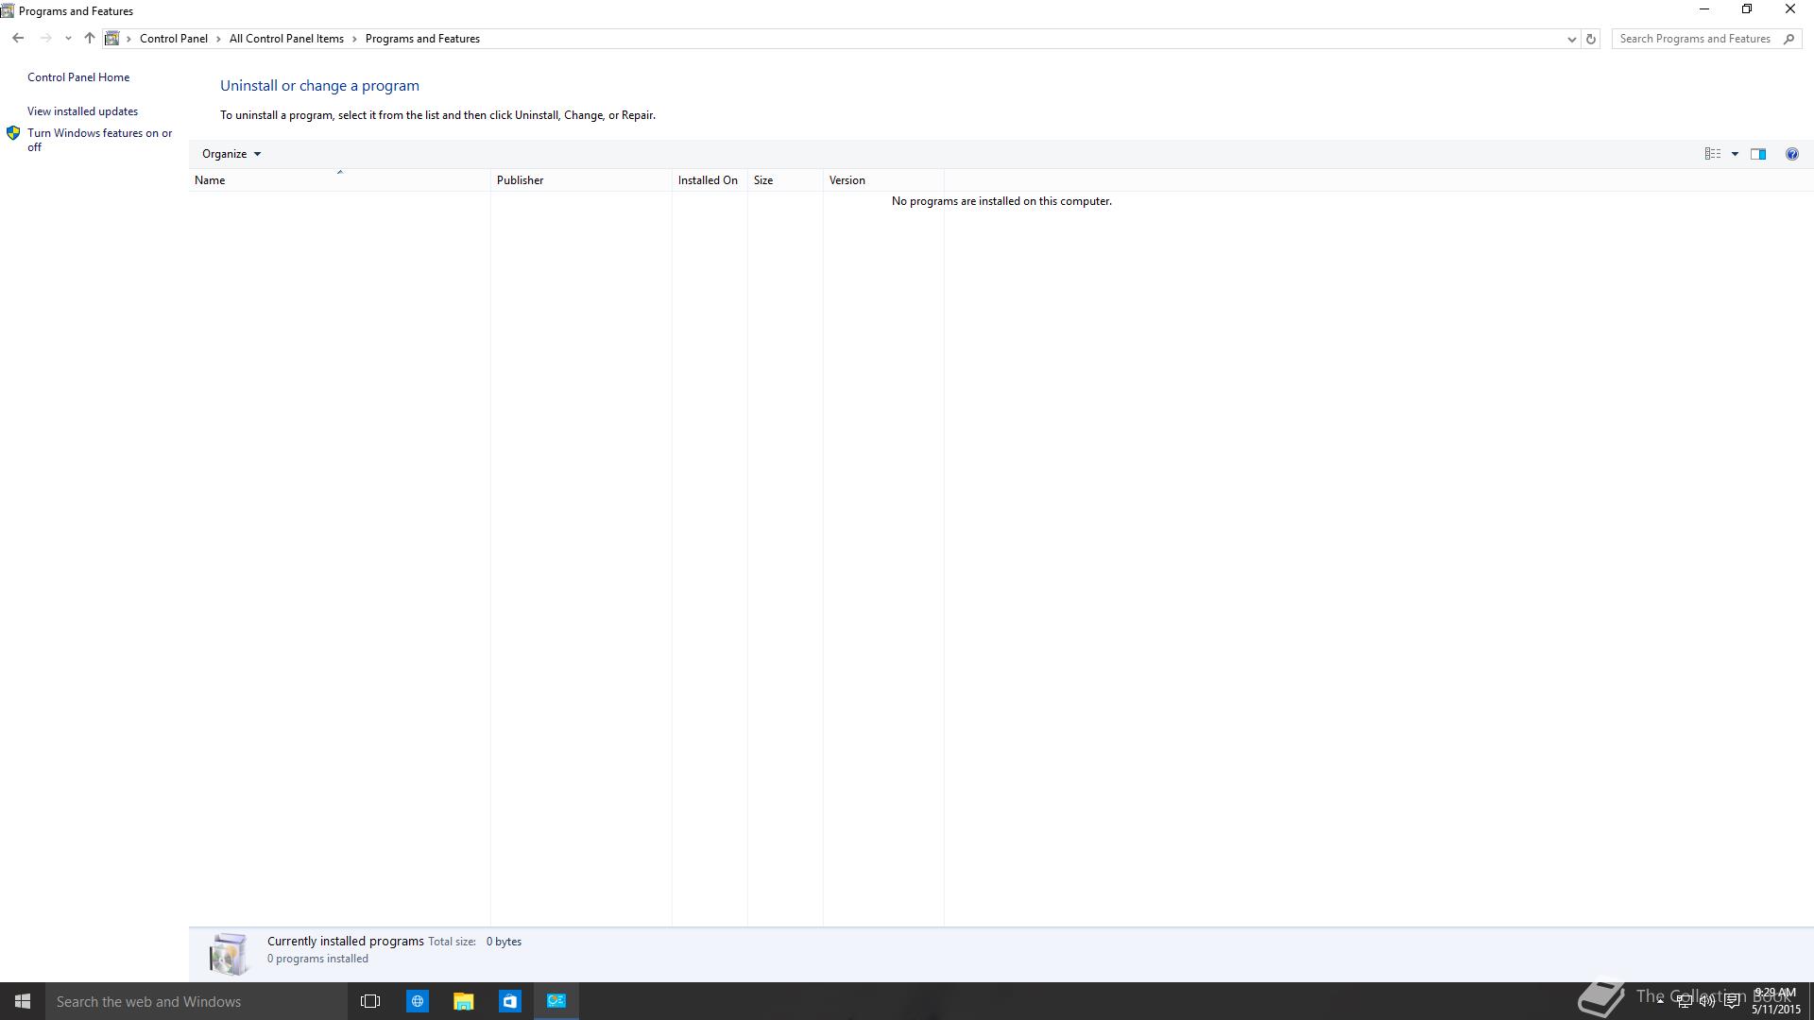
Task: Open address bar history dropdown
Action: (x=1571, y=39)
